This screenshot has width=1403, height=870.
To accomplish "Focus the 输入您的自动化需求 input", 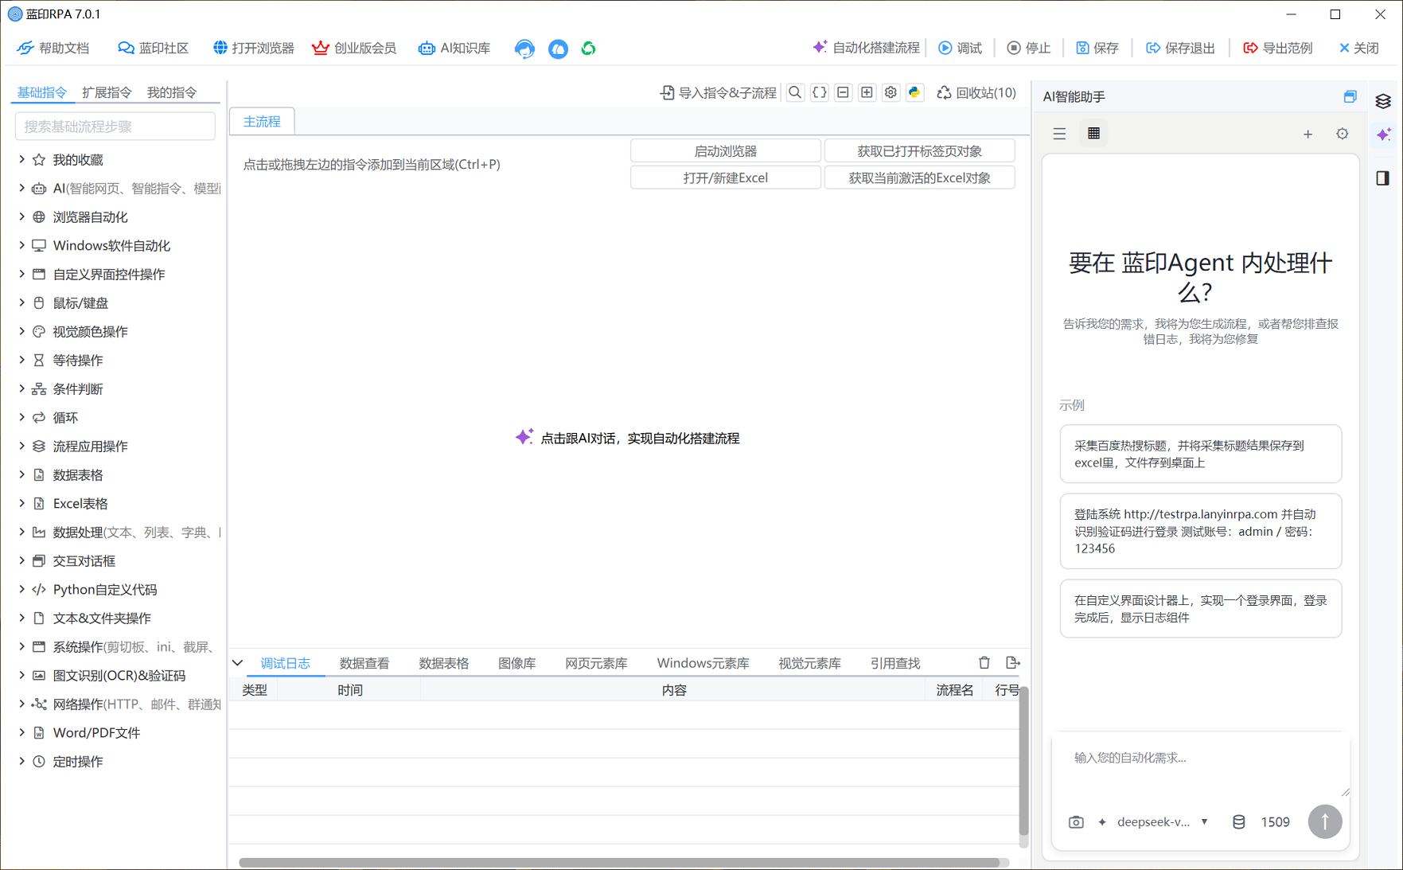I will pos(1200,766).
